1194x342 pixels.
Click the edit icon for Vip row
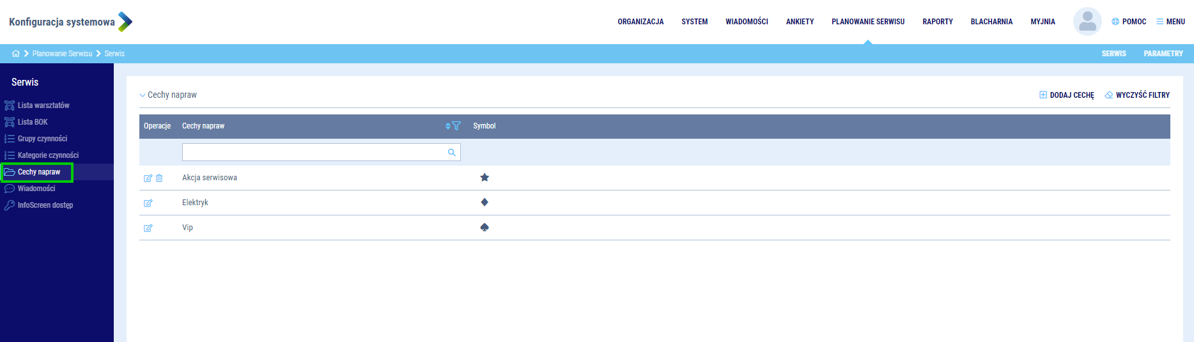pyautogui.click(x=148, y=228)
